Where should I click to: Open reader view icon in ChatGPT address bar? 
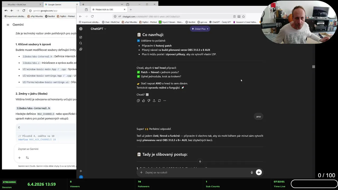234,16
